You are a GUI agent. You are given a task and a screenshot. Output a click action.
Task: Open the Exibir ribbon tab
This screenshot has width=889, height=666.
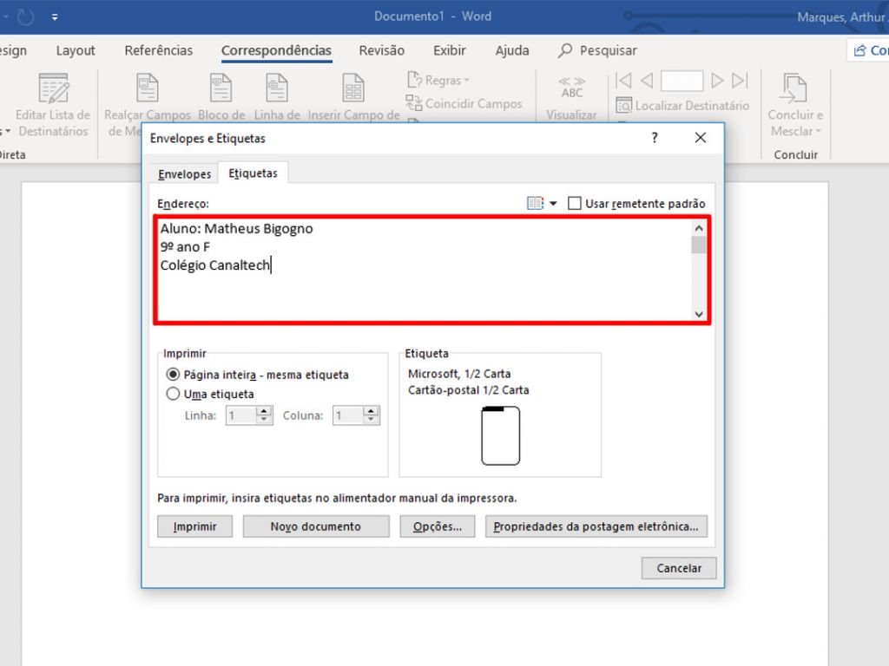[x=450, y=50]
